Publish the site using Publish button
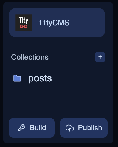Screen dimensions: 118x147 (84, 128)
